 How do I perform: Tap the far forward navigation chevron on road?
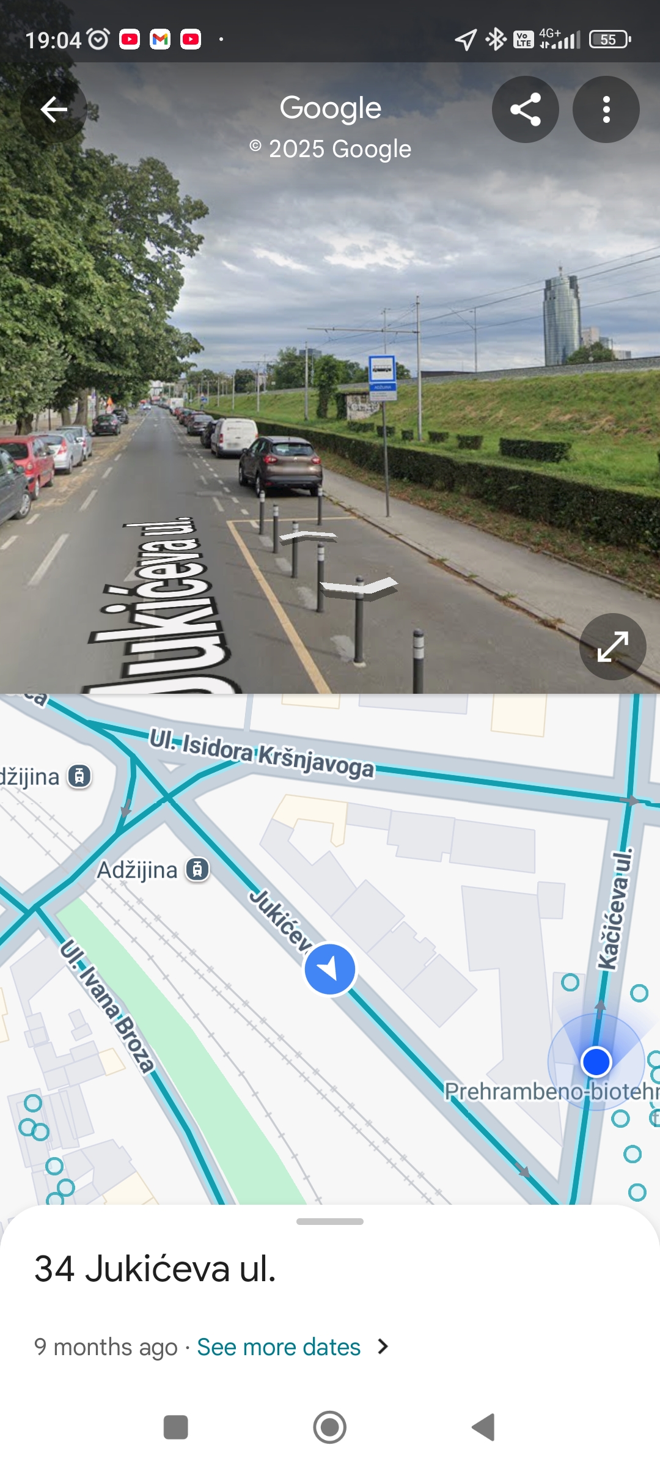point(309,537)
